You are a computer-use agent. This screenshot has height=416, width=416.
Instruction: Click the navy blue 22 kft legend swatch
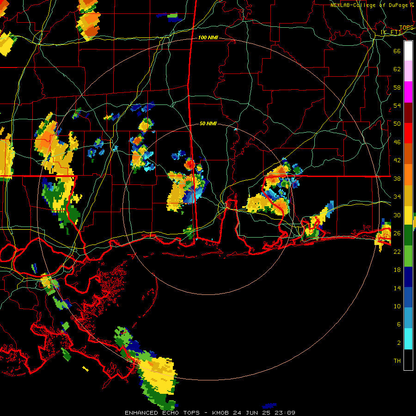(x=408, y=277)
